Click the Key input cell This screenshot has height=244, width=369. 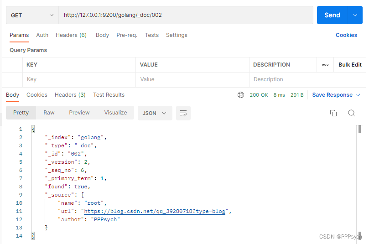tap(79, 79)
